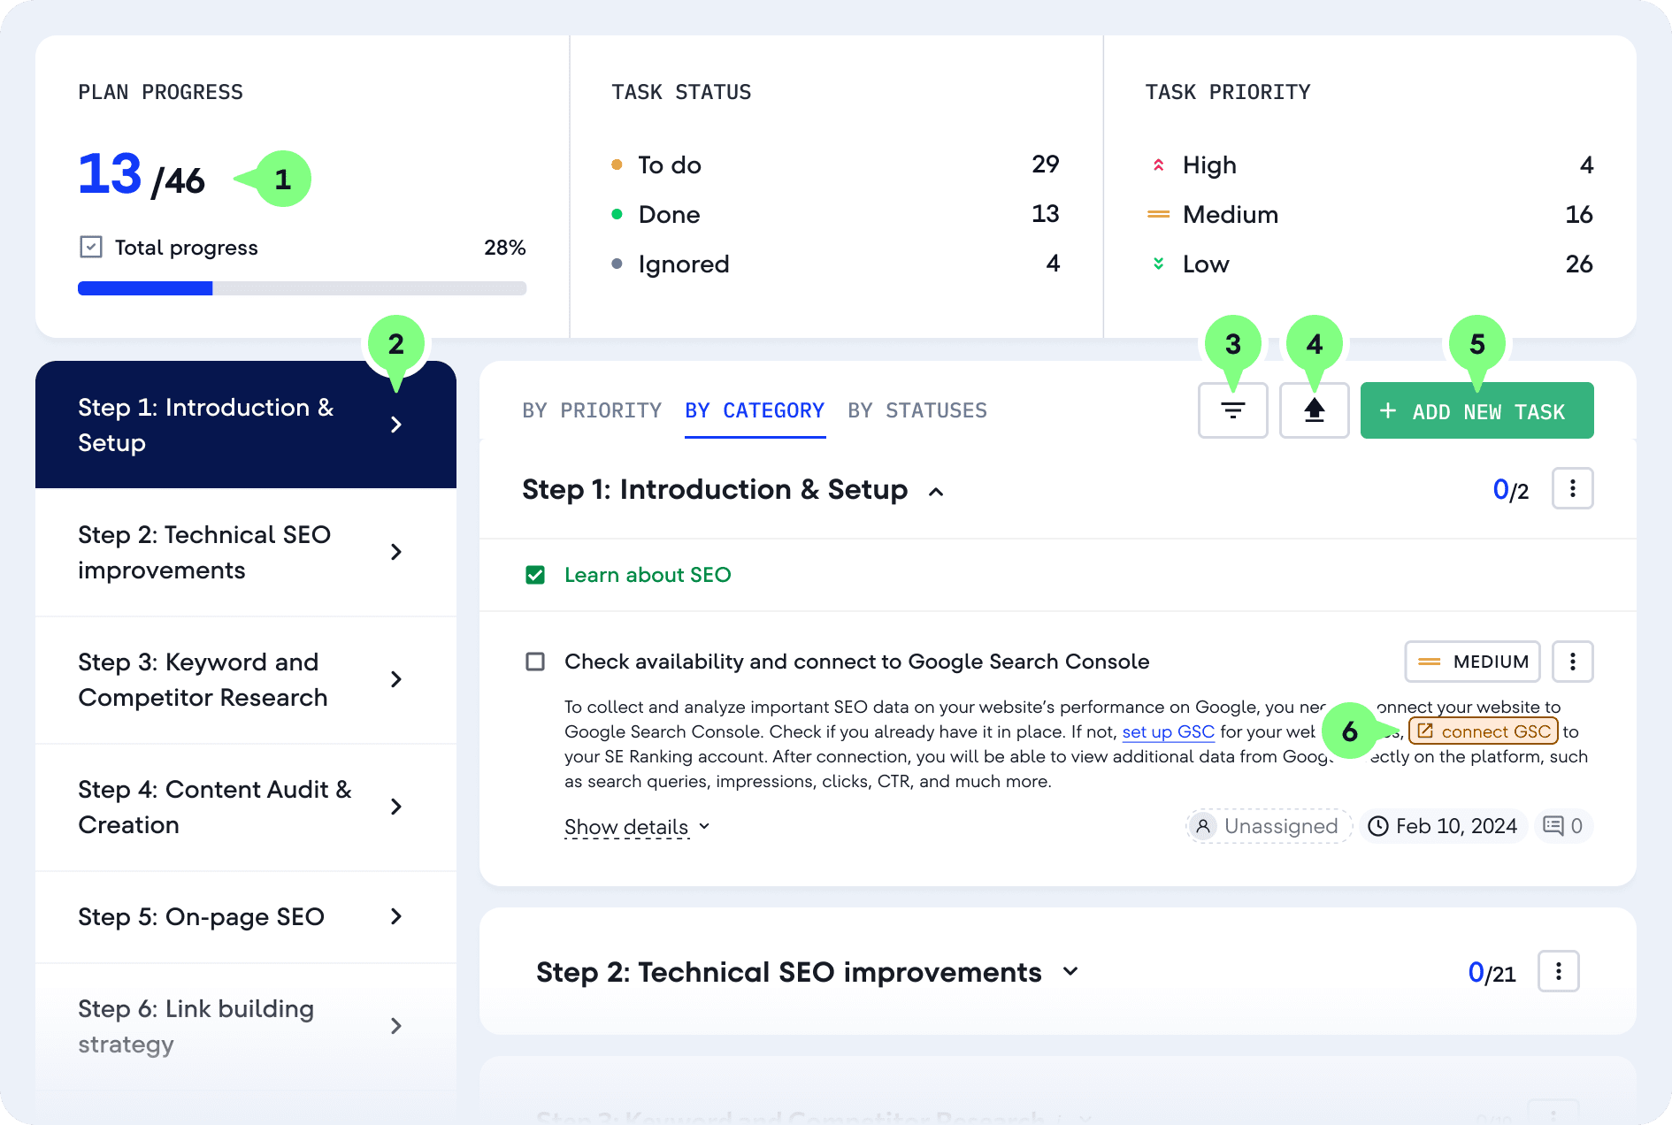Viewport: 1672px width, 1125px height.
Task: Click the Total progress checkmark icon
Action: coord(91,247)
